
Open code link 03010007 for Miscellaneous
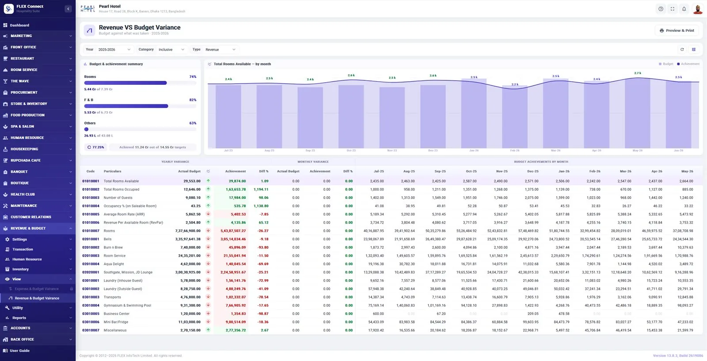[91, 331]
